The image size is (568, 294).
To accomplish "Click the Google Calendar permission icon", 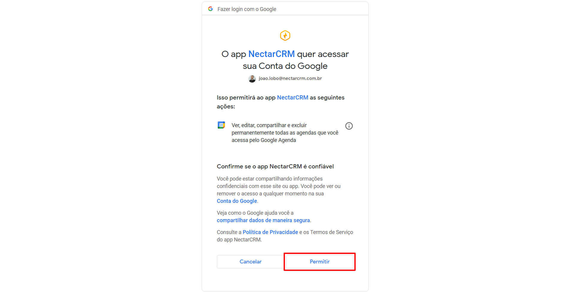I will pyautogui.click(x=221, y=125).
